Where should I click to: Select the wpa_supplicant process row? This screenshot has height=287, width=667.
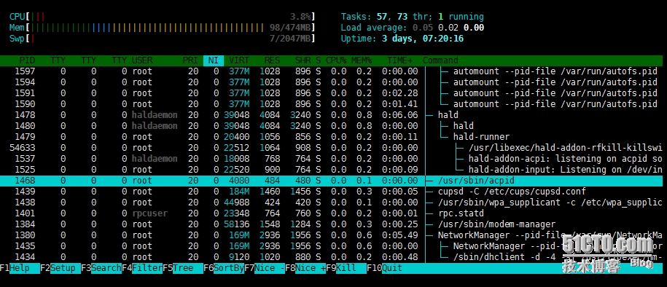pyautogui.click(x=332, y=203)
